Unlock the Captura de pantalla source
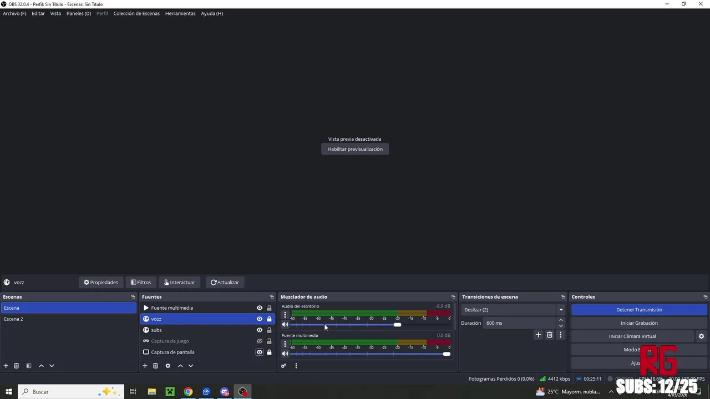This screenshot has width=710, height=399. [x=269, y=352]
